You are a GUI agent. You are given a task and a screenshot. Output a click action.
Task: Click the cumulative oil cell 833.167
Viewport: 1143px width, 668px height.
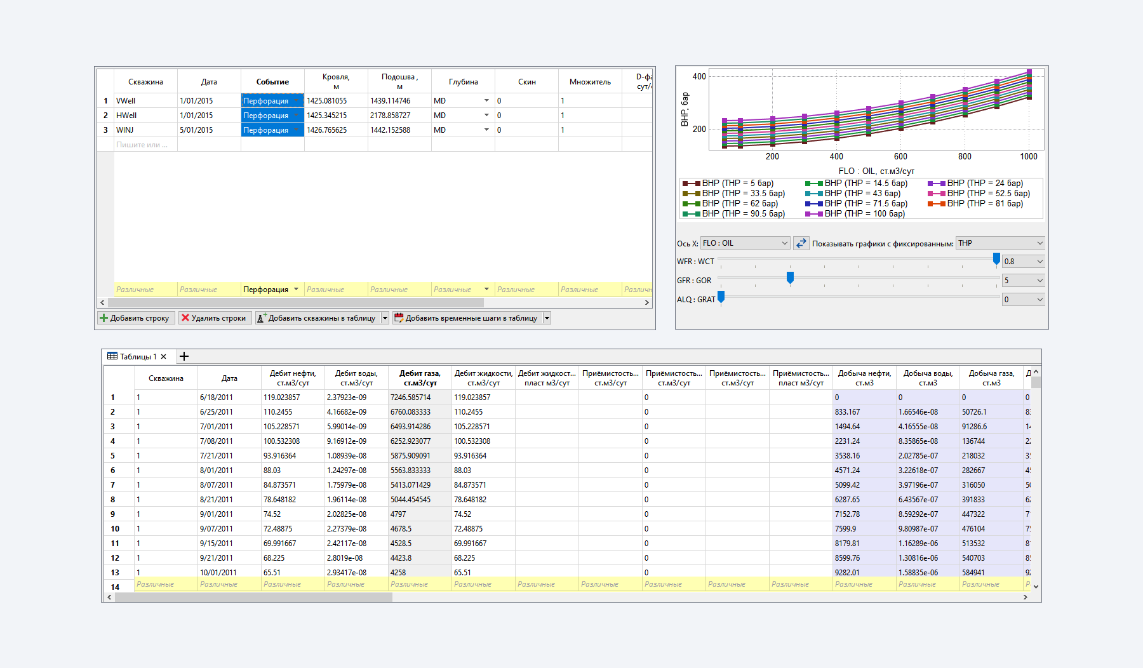(864, 412)
